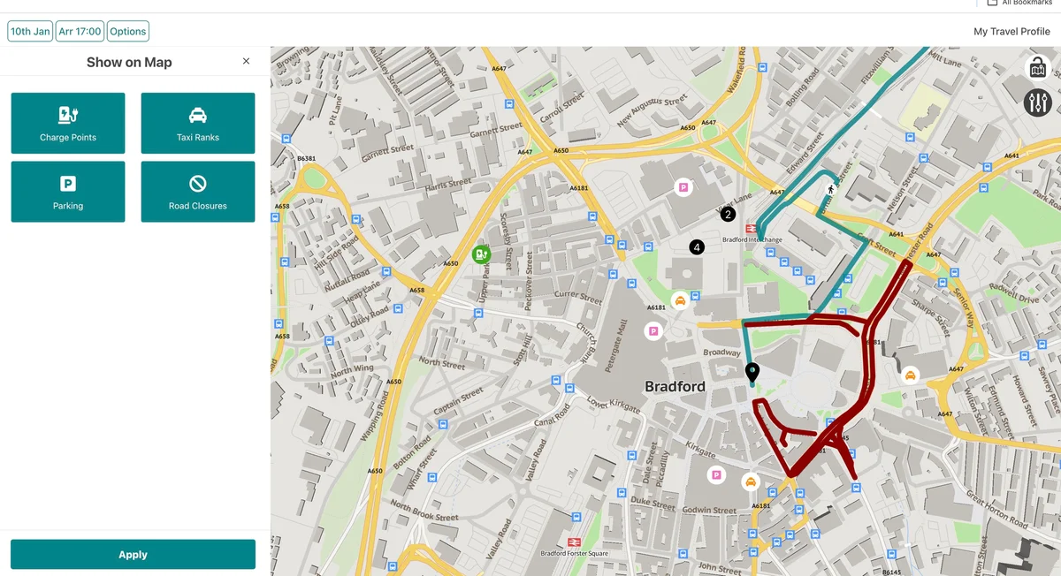Viewport: 1061px width, 576px height.
Task: Click the black destination pin marker
Action: (x=752, y=372)
